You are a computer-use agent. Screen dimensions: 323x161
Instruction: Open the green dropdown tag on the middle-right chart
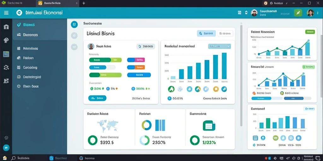308,67
